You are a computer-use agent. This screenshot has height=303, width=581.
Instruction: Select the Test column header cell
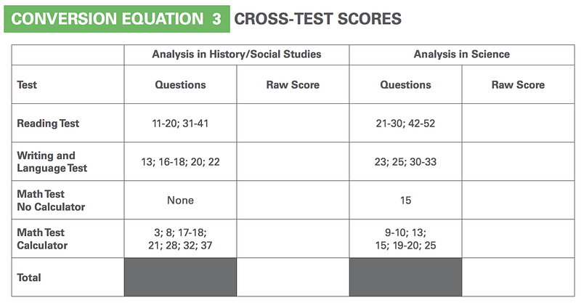click(x=68, y=84)
